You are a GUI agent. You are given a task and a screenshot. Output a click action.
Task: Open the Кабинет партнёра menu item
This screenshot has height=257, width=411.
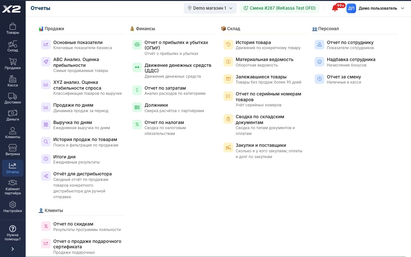[13, 187]
